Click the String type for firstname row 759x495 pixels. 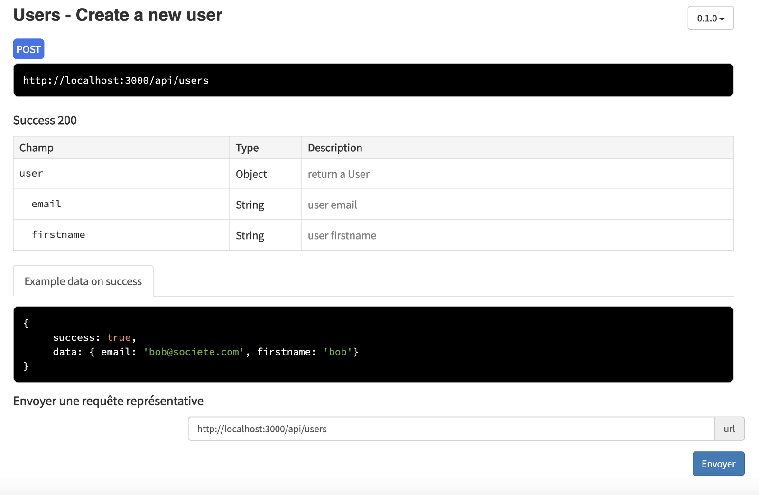tap(266, 235)
